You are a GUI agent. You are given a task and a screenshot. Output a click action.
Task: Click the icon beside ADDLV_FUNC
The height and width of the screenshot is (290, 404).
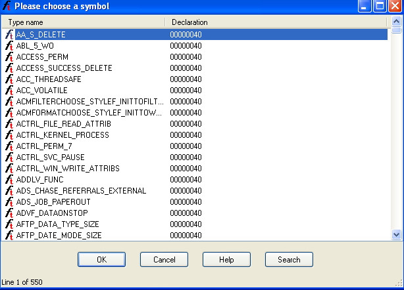point(9,180)
